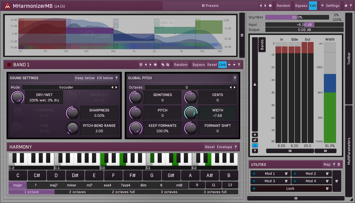This screenshot has width=355, height=203.
Task: Click the Kill below button
Action: (x=105, y=78)
